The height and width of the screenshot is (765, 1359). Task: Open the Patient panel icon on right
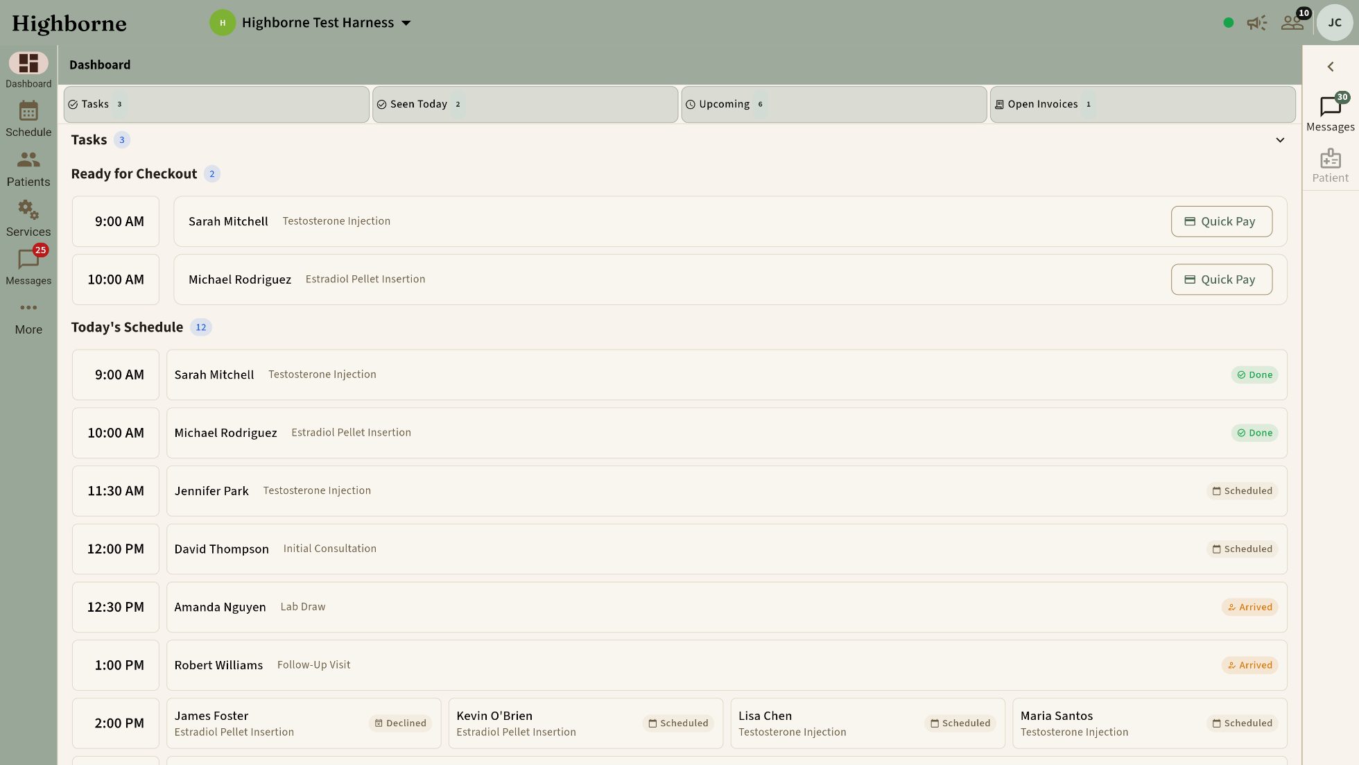(1330, 166)
